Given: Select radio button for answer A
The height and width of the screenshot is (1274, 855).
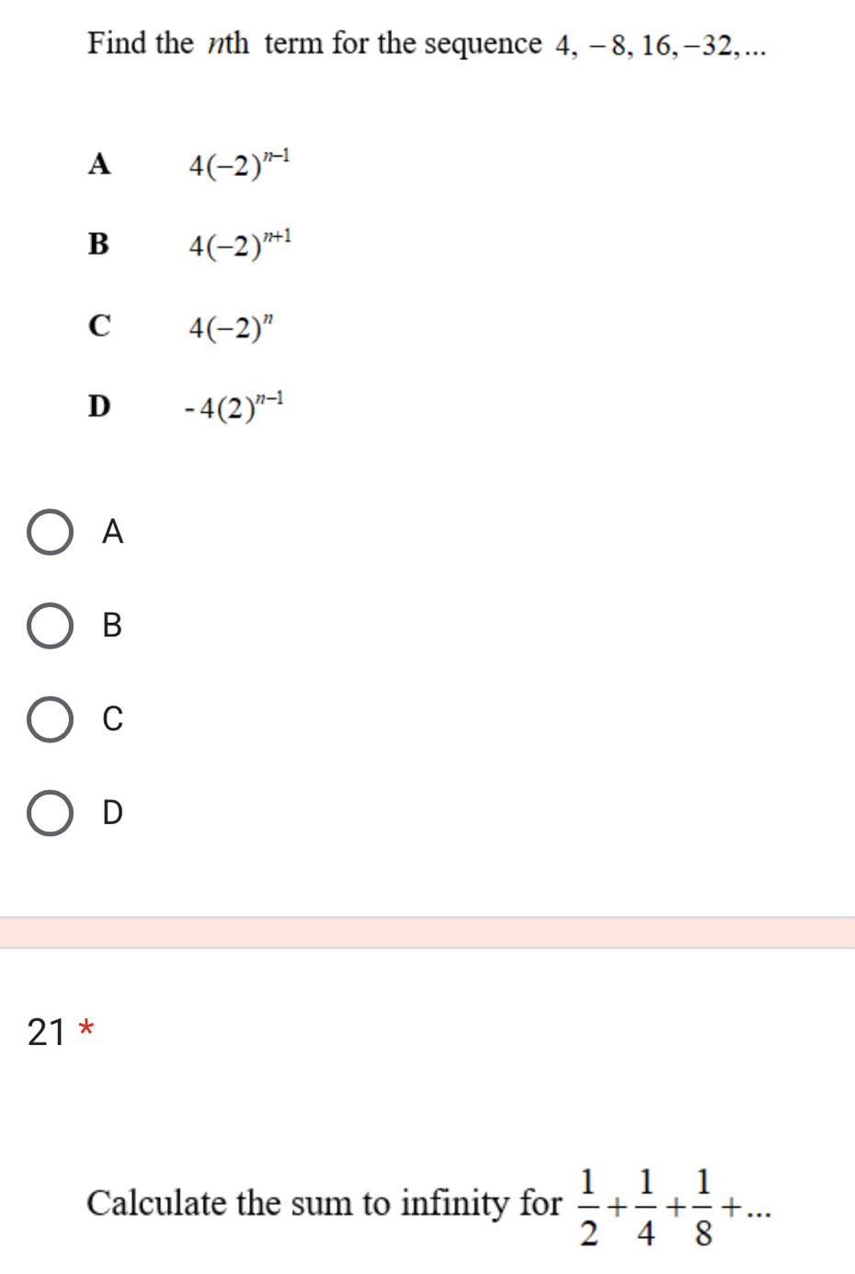Looking at the screenshot, I should coord(50,532).
